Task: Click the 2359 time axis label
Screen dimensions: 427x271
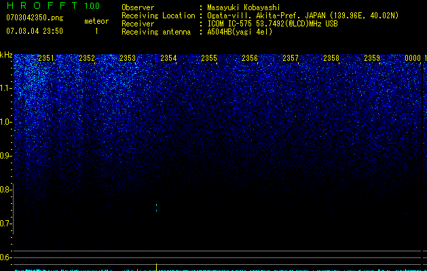Action: [372, 58]
